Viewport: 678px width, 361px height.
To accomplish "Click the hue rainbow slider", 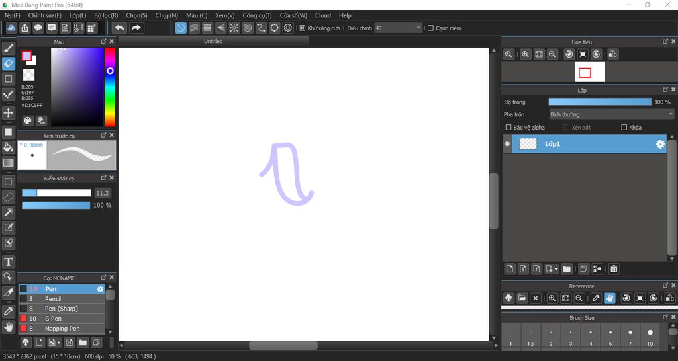I will [x=111, y=87].
